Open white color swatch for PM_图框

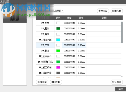tap(58, 23)
